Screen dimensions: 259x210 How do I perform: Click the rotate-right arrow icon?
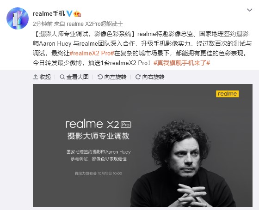tap(138, 77)
